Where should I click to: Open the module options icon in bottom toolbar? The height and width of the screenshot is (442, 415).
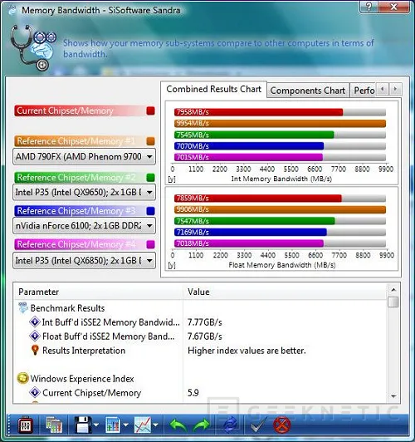[26, 425]
